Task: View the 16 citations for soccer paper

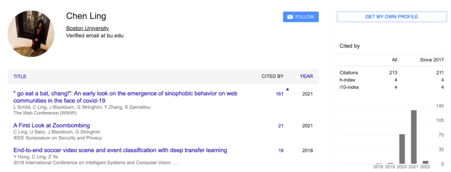Action: [x=281, y=150]
